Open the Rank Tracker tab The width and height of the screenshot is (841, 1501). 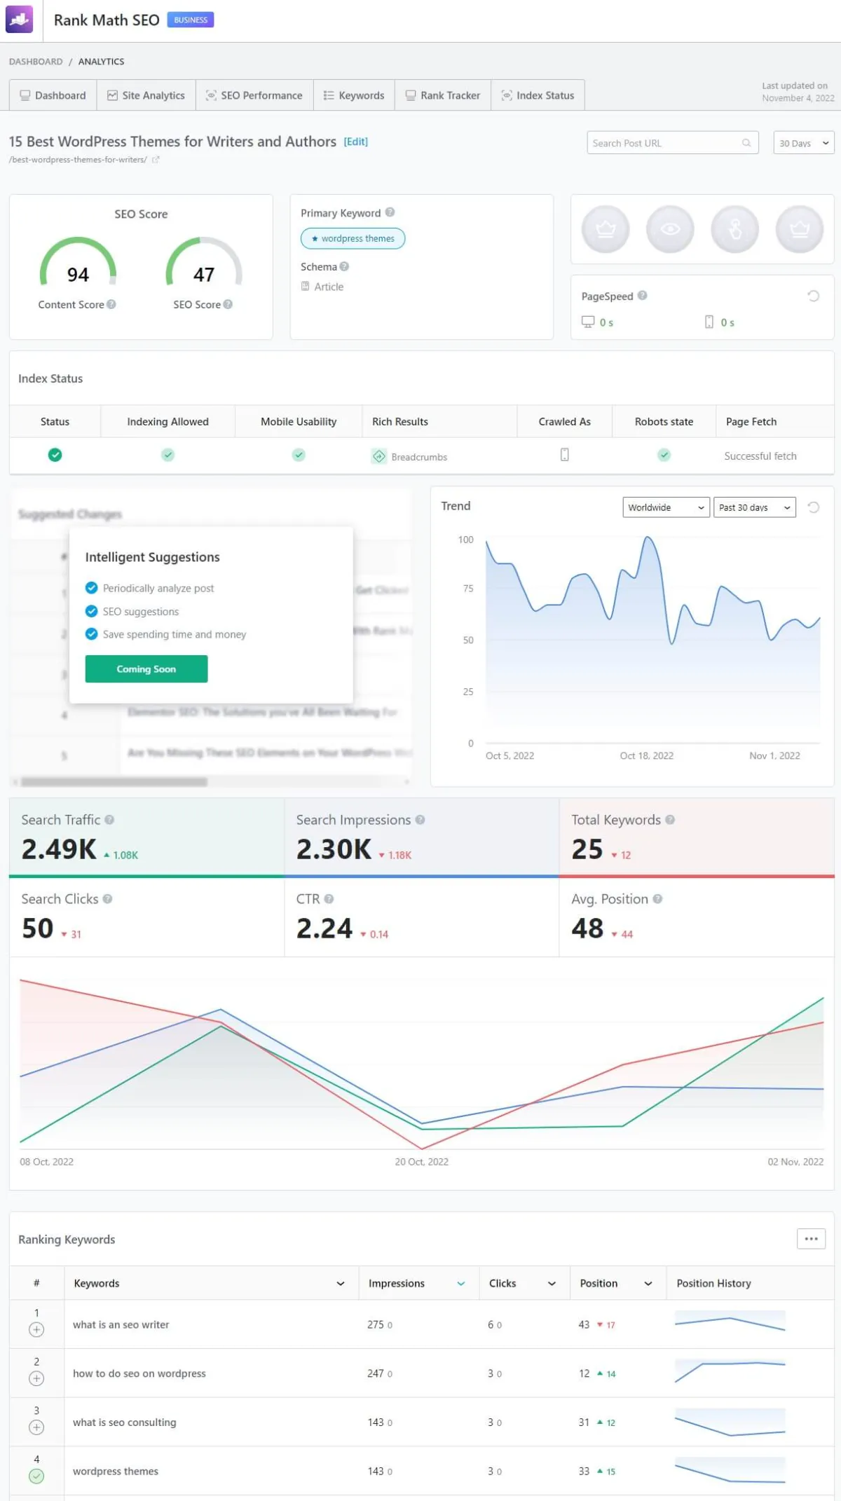tap(443, 95)
